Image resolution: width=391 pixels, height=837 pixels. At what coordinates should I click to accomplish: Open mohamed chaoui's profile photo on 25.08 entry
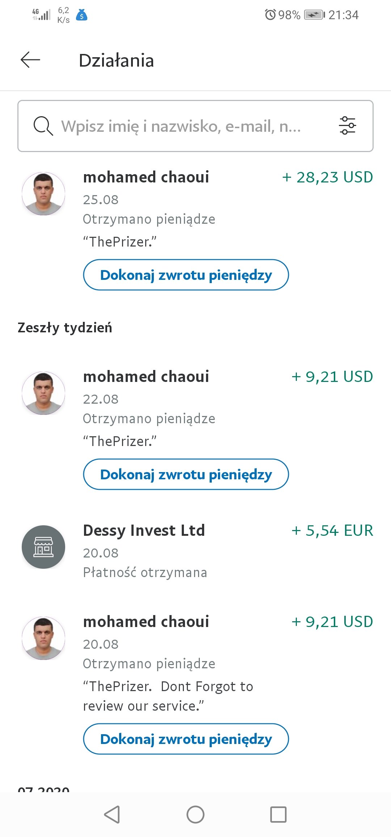click(43, 194)
